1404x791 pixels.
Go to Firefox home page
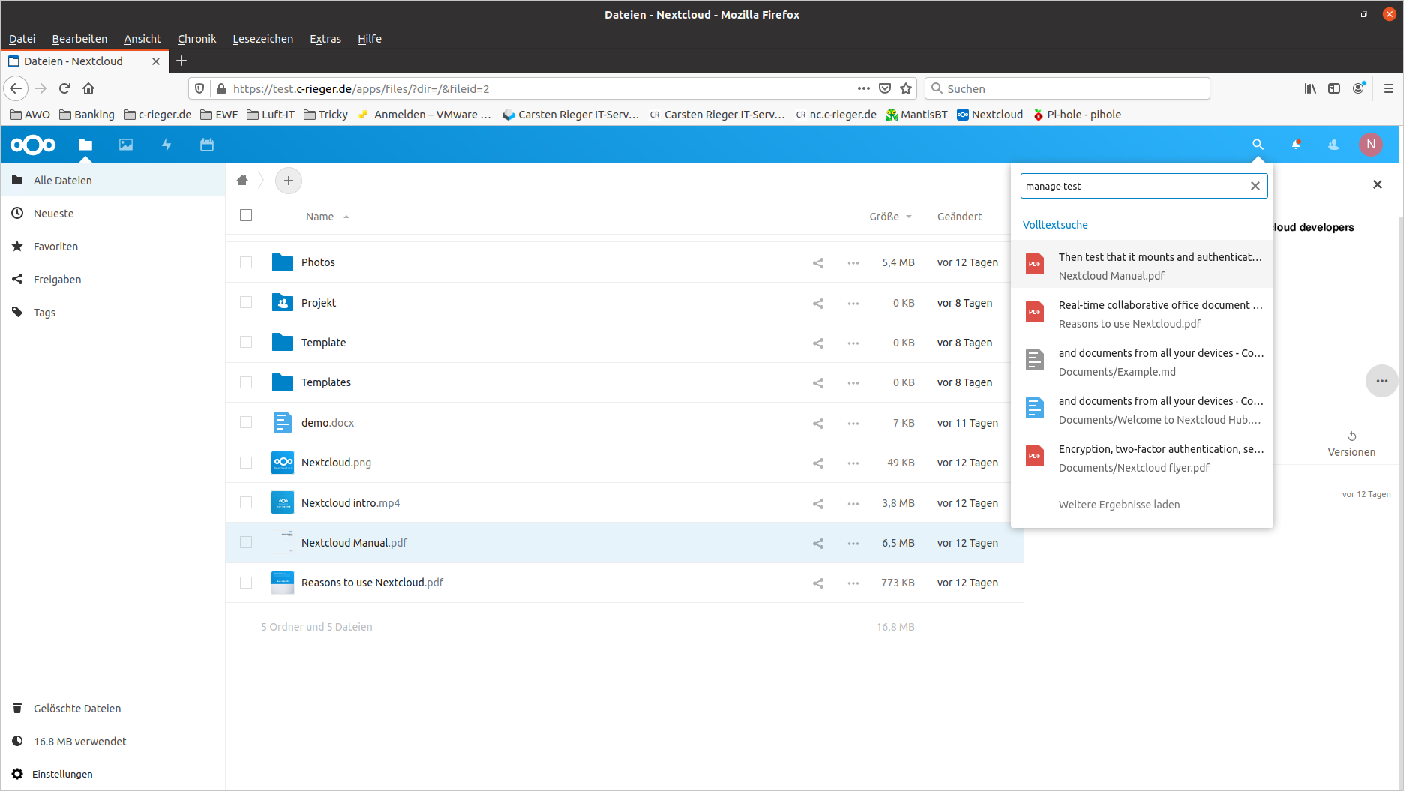click(x=88, y=88)
